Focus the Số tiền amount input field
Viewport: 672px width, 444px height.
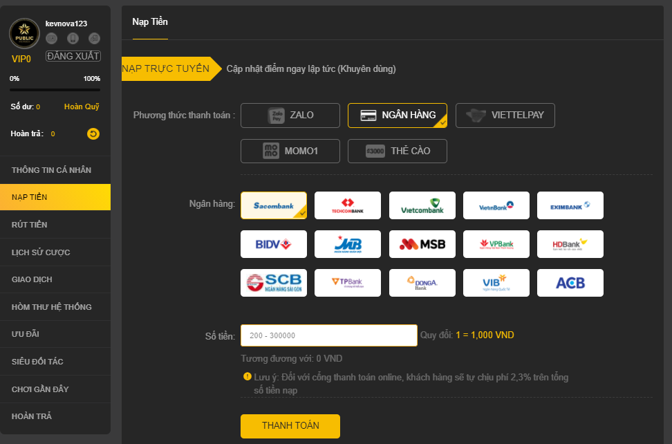click(329, 335)
